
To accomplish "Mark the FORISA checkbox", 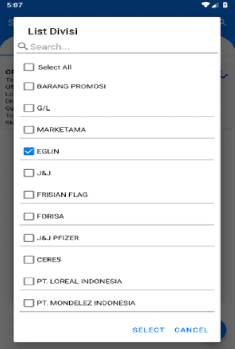I will click(29, 216).
